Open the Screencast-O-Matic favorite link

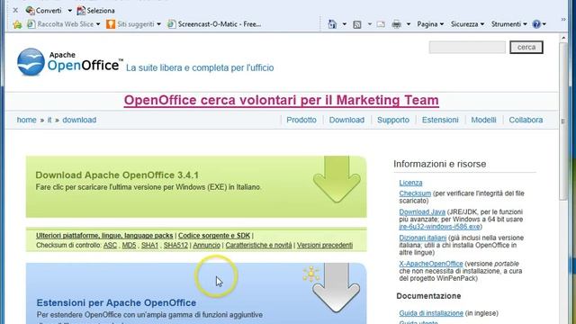point(214,24)
